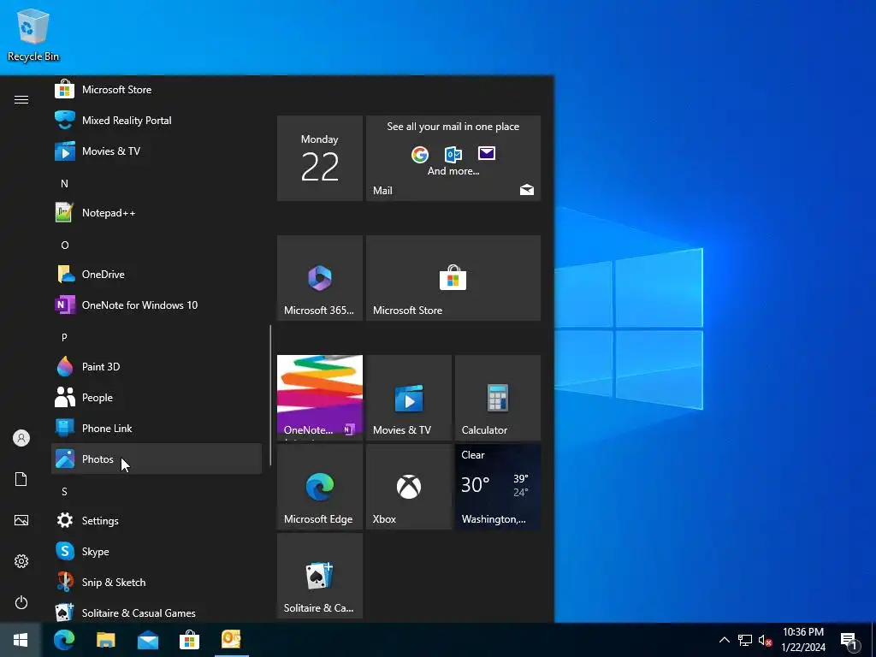The image size is (876, 657).
Task: Open the Photos app
Action: (x=157, y=459)
